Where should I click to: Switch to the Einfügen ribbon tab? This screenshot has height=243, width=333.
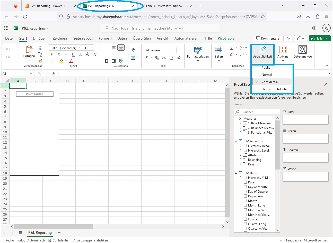tap(40, 38)
